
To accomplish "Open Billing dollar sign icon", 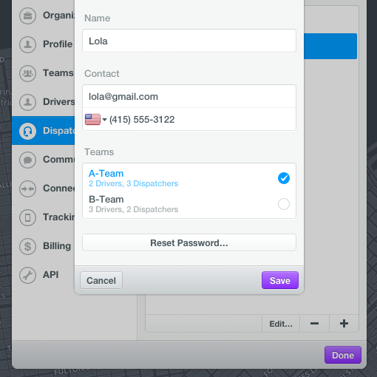I will (x=27, y=246).
